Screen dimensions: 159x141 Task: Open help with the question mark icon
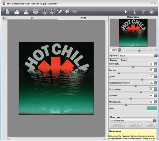(x=143, y=11)
